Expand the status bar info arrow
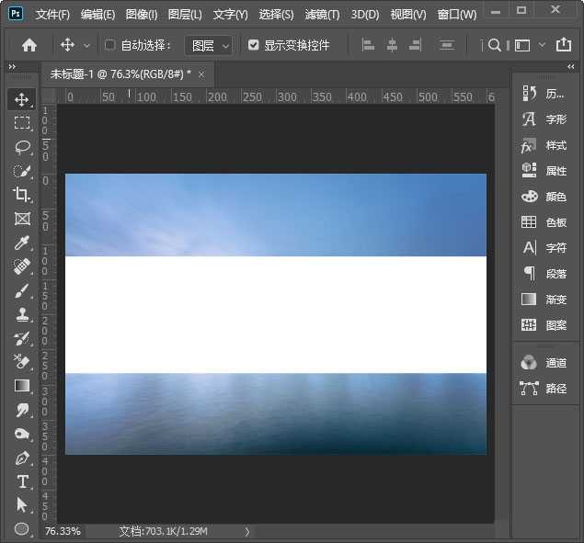 pyautogui.click(x=246, y=531)
